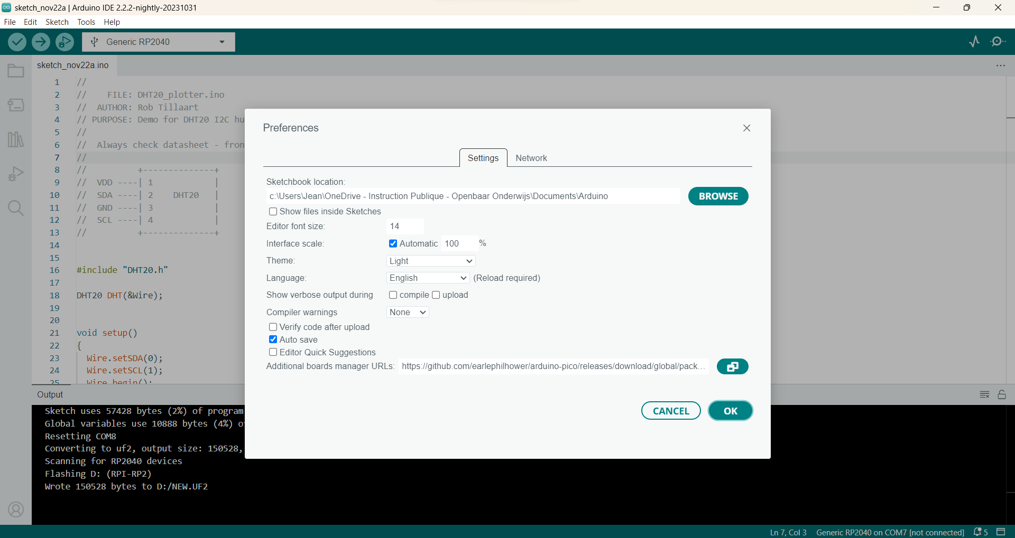This screenshot has height=538, width=1015.
Task: Select the Settings tab
Action: coord(483,158)
